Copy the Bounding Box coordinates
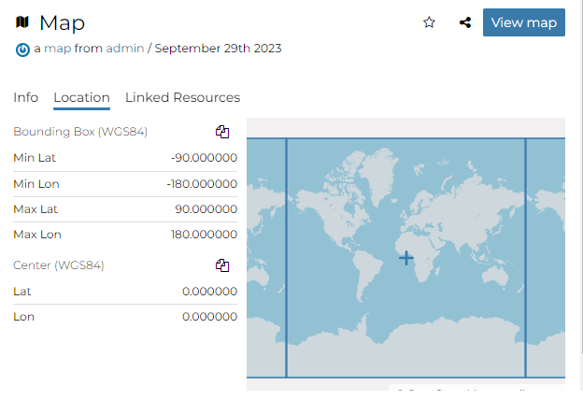 222,132
